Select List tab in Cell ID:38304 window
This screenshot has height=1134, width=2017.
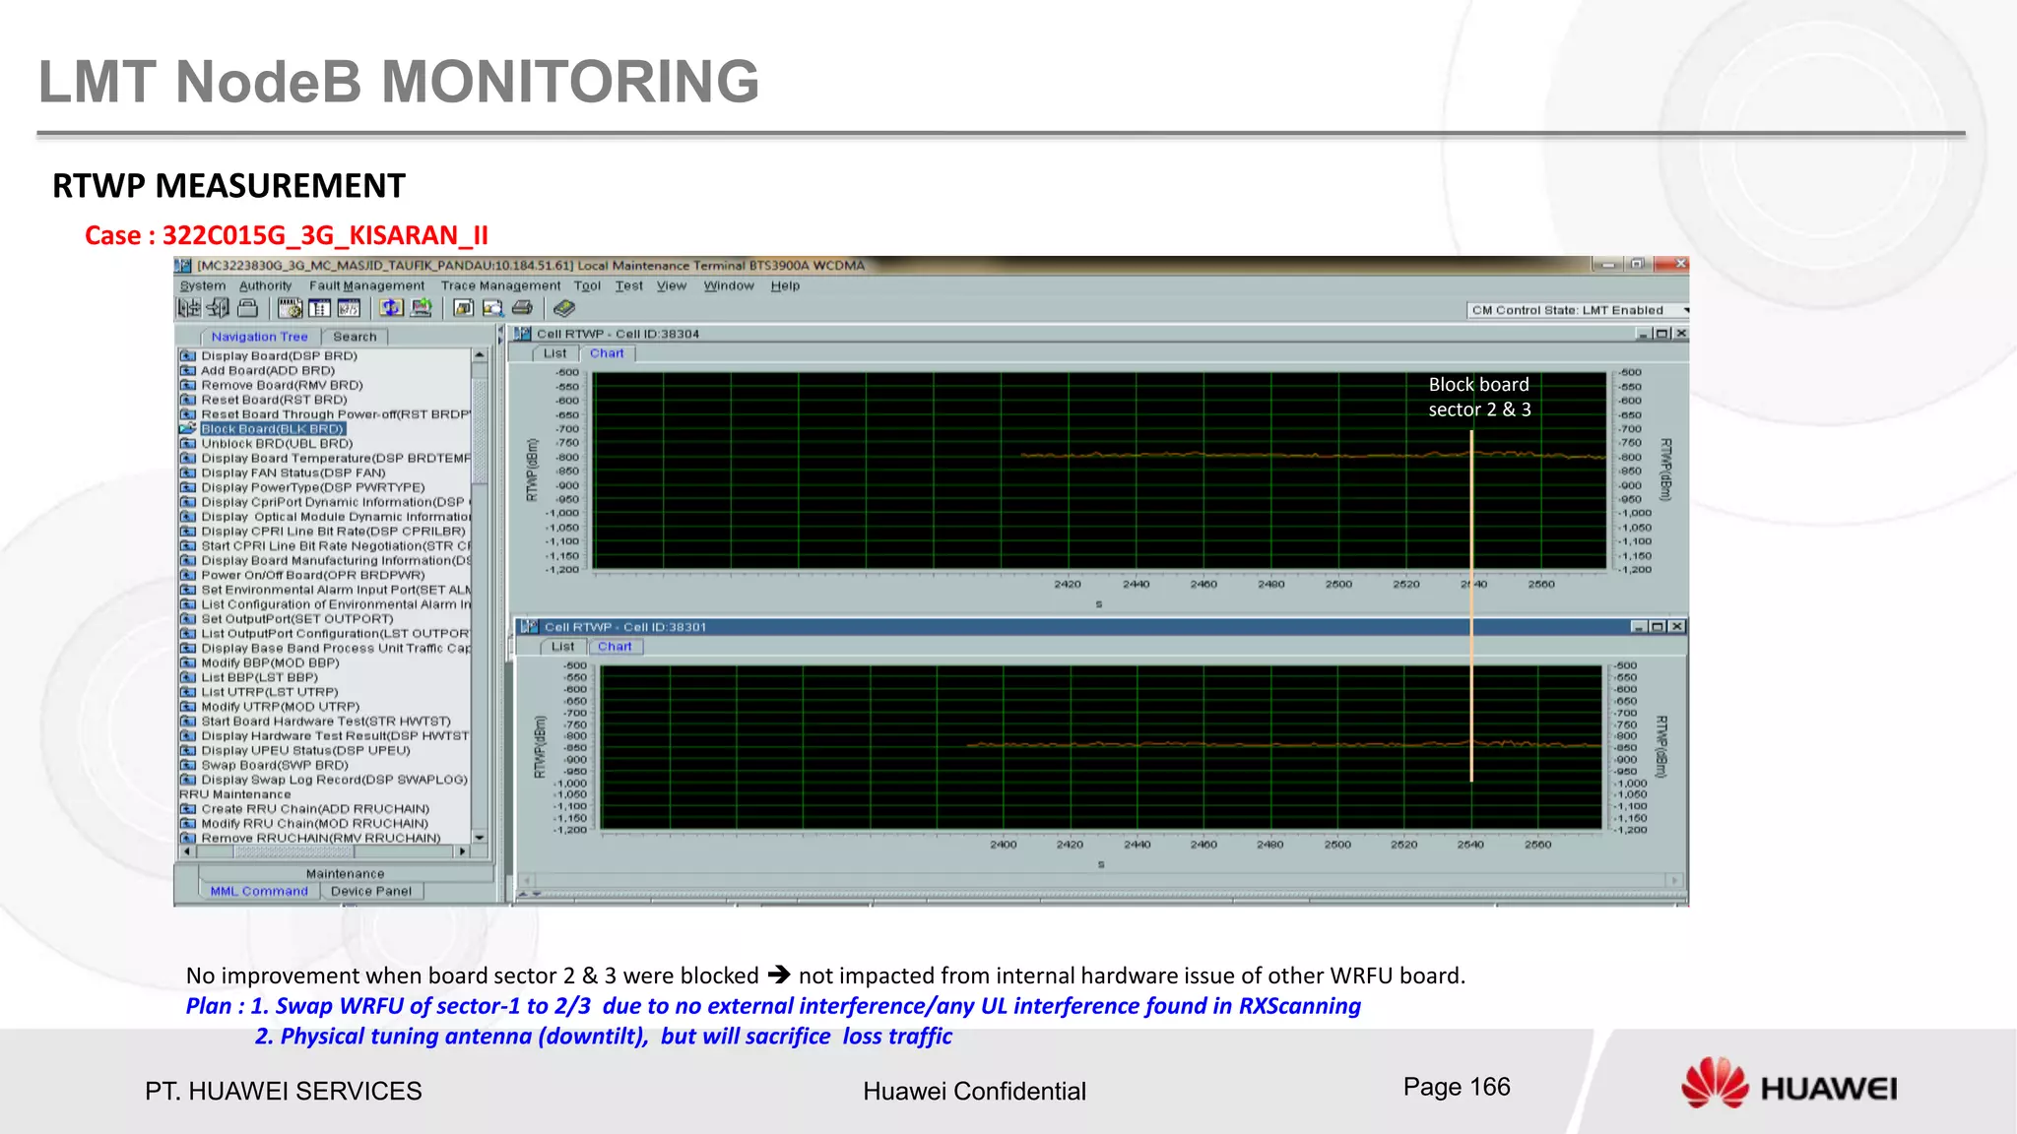[x=555, y=353]
